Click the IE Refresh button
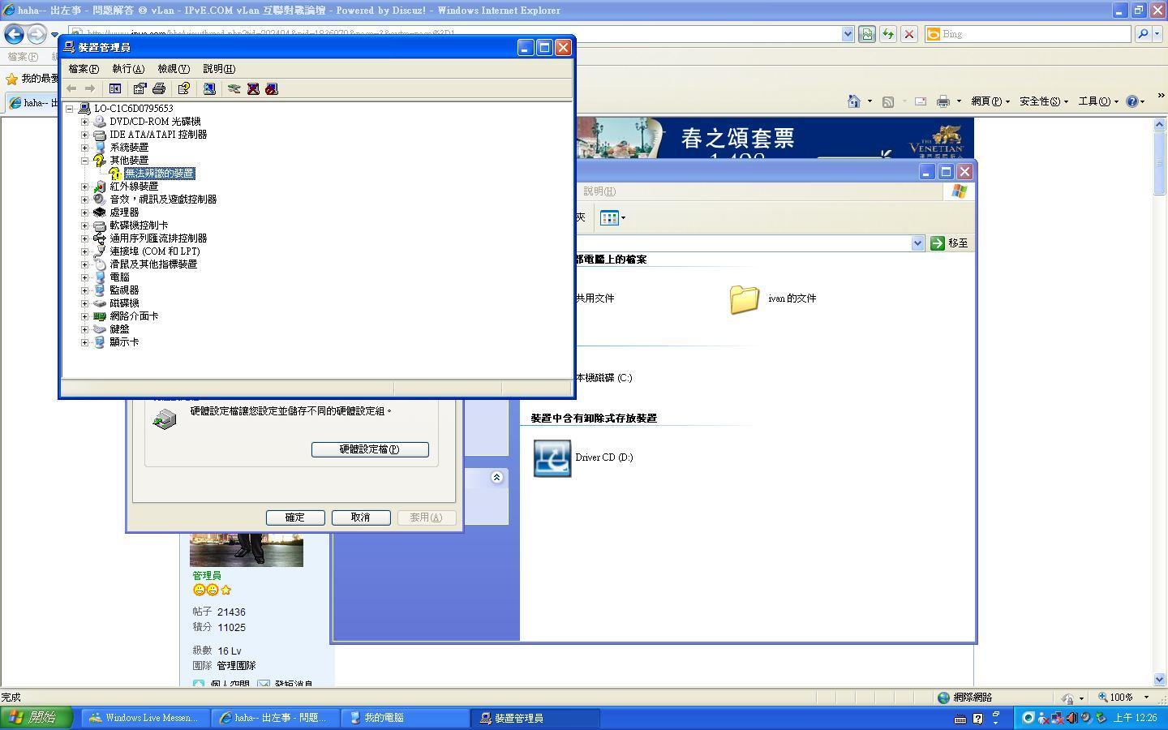The image size is (1168, 730). pos(888,34)
